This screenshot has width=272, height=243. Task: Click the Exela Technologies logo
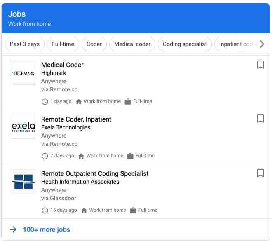click(23, 127)
